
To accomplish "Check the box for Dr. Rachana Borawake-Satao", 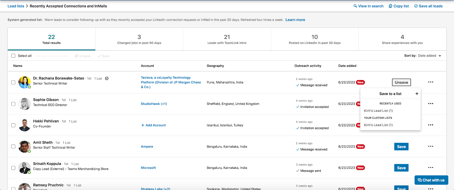I will pyautogui.click(x=13, y=82).
